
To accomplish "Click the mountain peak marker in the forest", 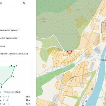I will [x=43, y=18].
